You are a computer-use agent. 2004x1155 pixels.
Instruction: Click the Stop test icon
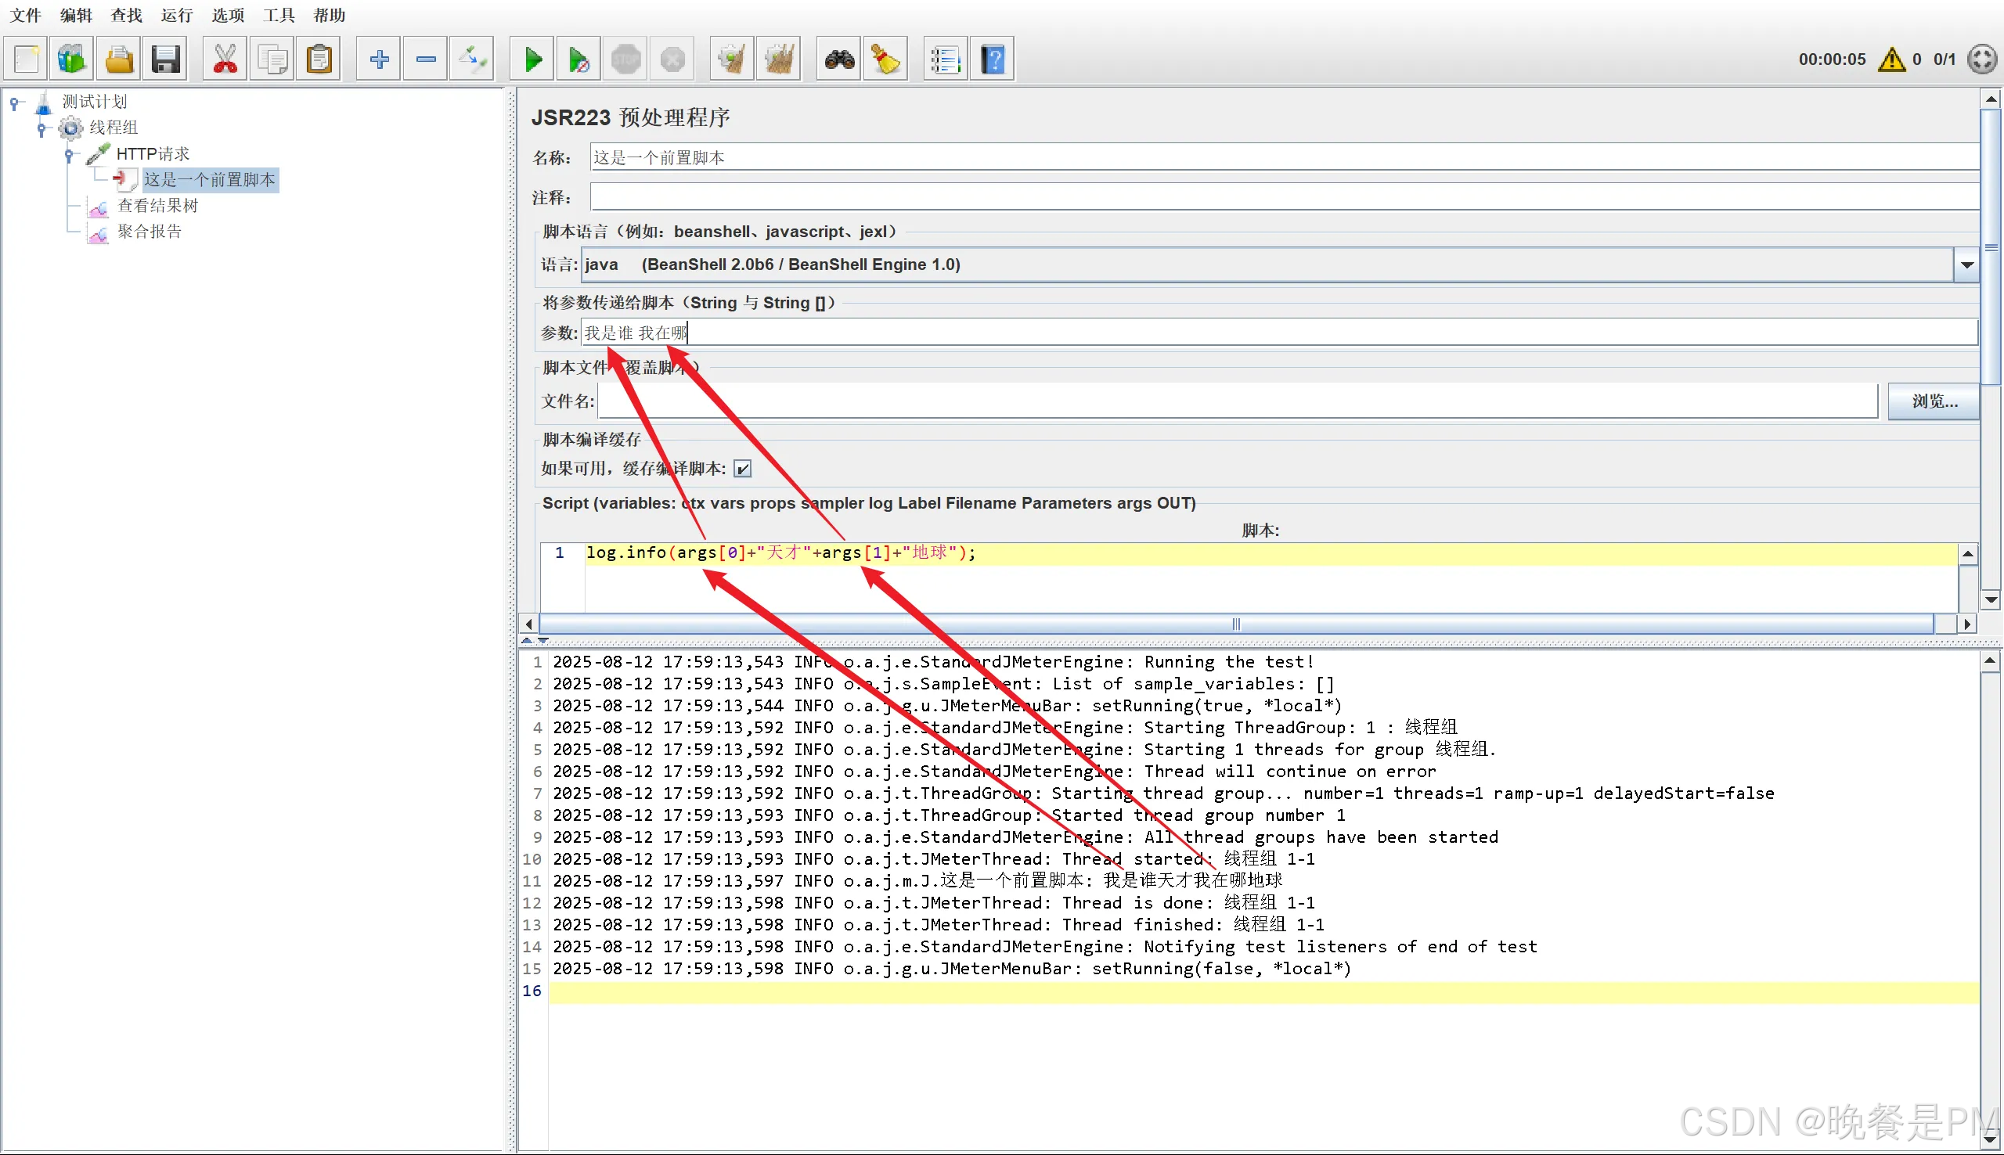pyautogui.click(x=626, y=59)
